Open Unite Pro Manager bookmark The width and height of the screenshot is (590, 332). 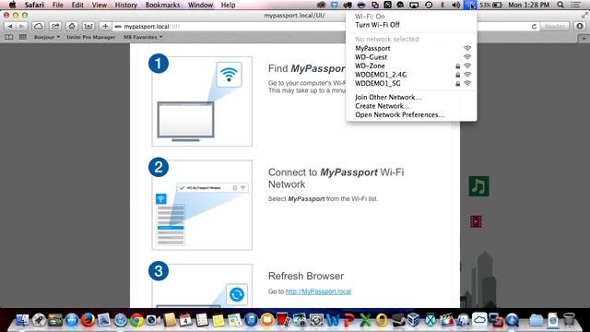pyautogui.click(x=91, y=37)
